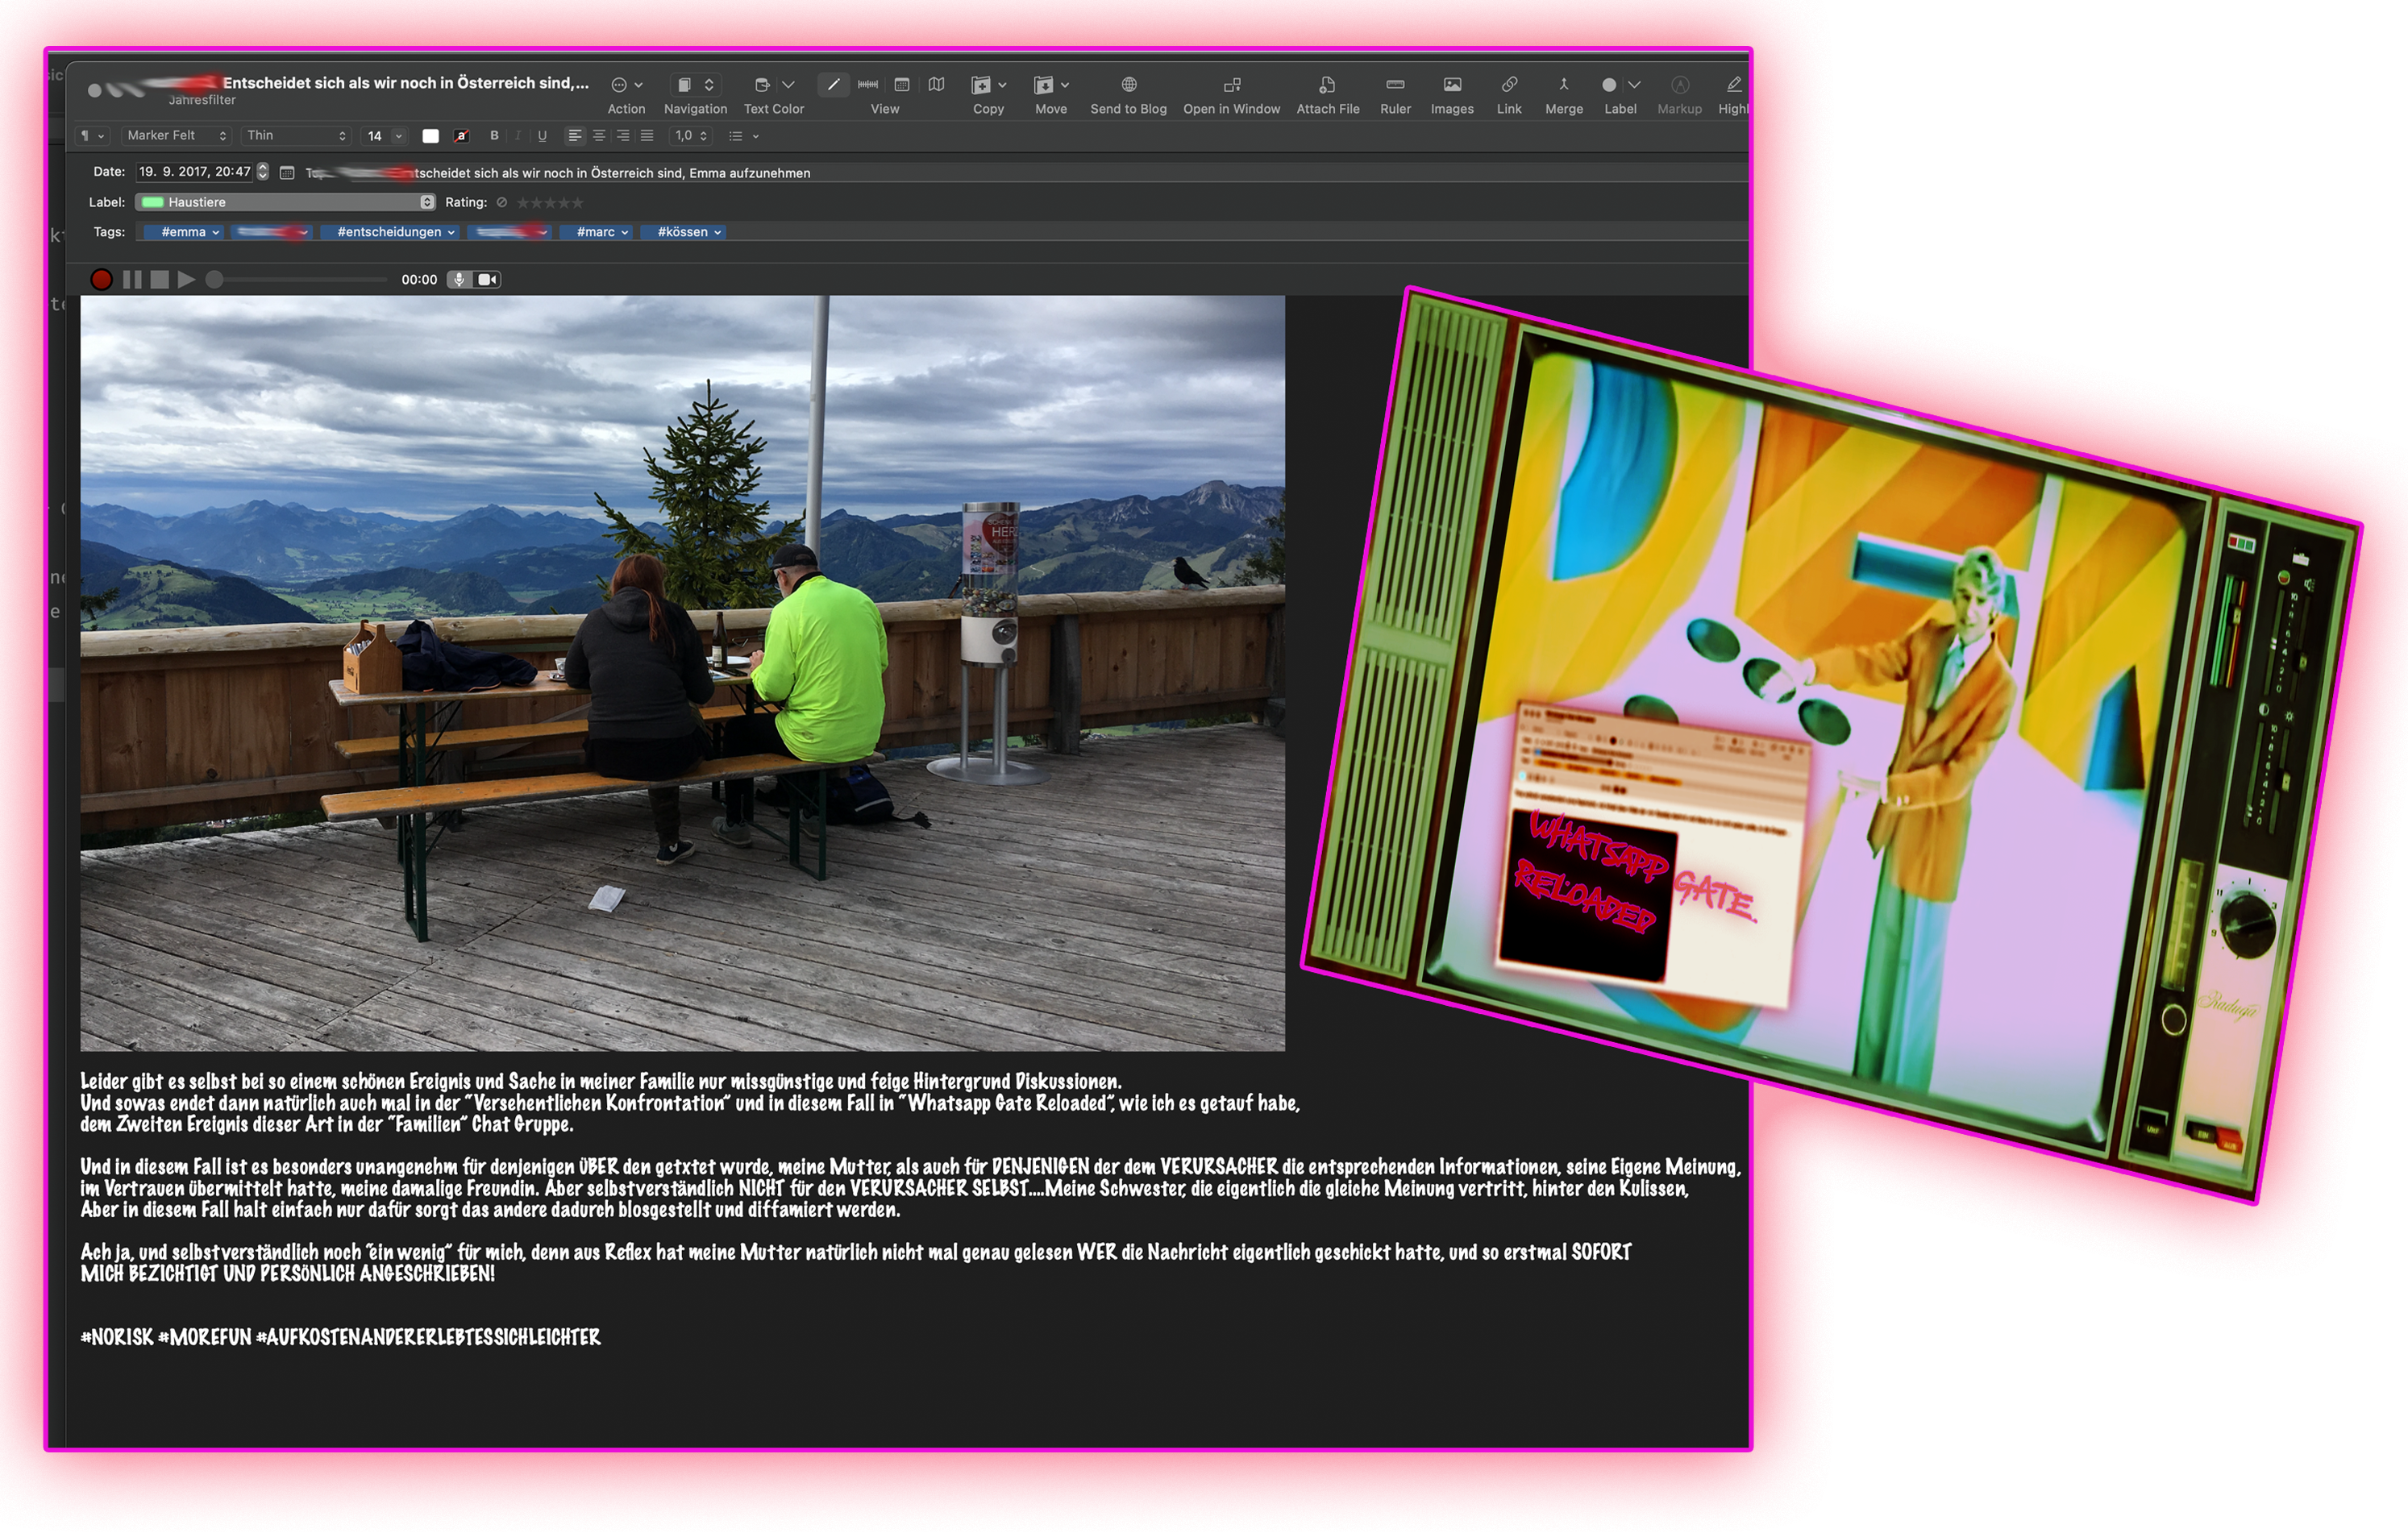
Task: Click the Pause button
Action: [132, 280]
